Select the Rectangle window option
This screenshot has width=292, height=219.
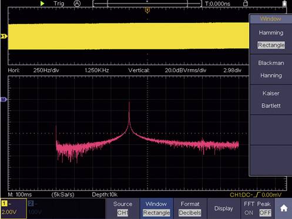[x=271, y=45]
